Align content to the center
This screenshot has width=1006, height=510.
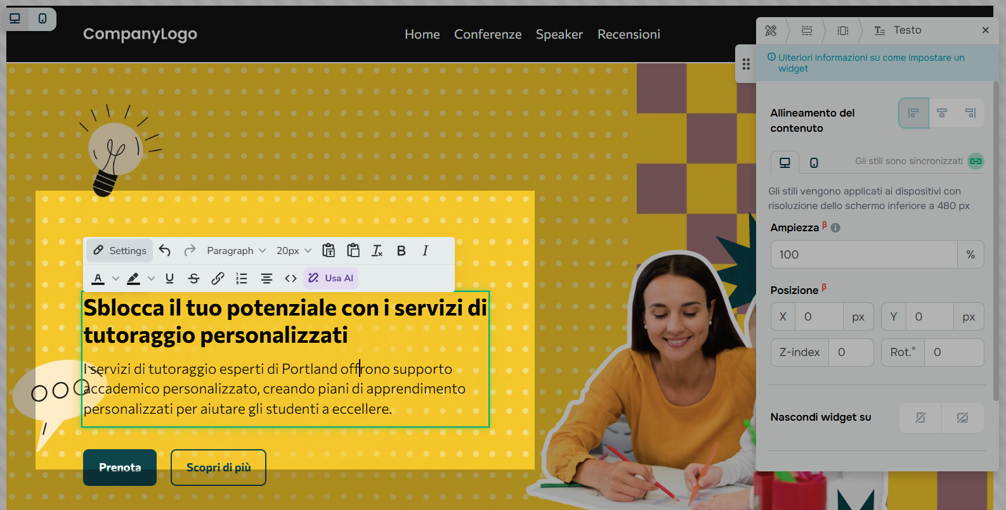[x=942, y=113]
